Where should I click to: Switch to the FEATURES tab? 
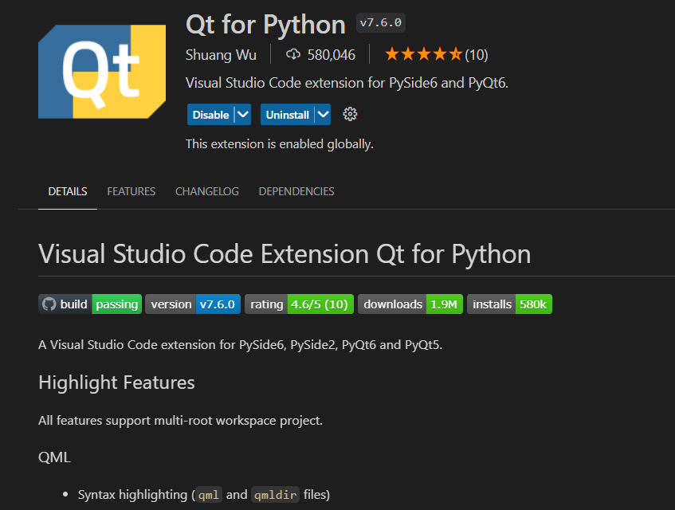pyautogui.click(x=131, y=191)
